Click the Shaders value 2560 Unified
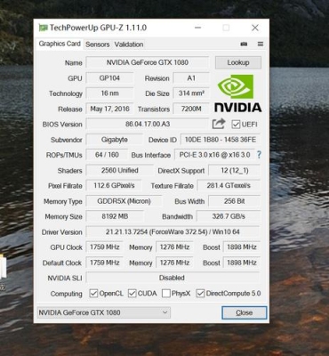The image size is (329, 356). pyautogui.click(x=119, y=171)
